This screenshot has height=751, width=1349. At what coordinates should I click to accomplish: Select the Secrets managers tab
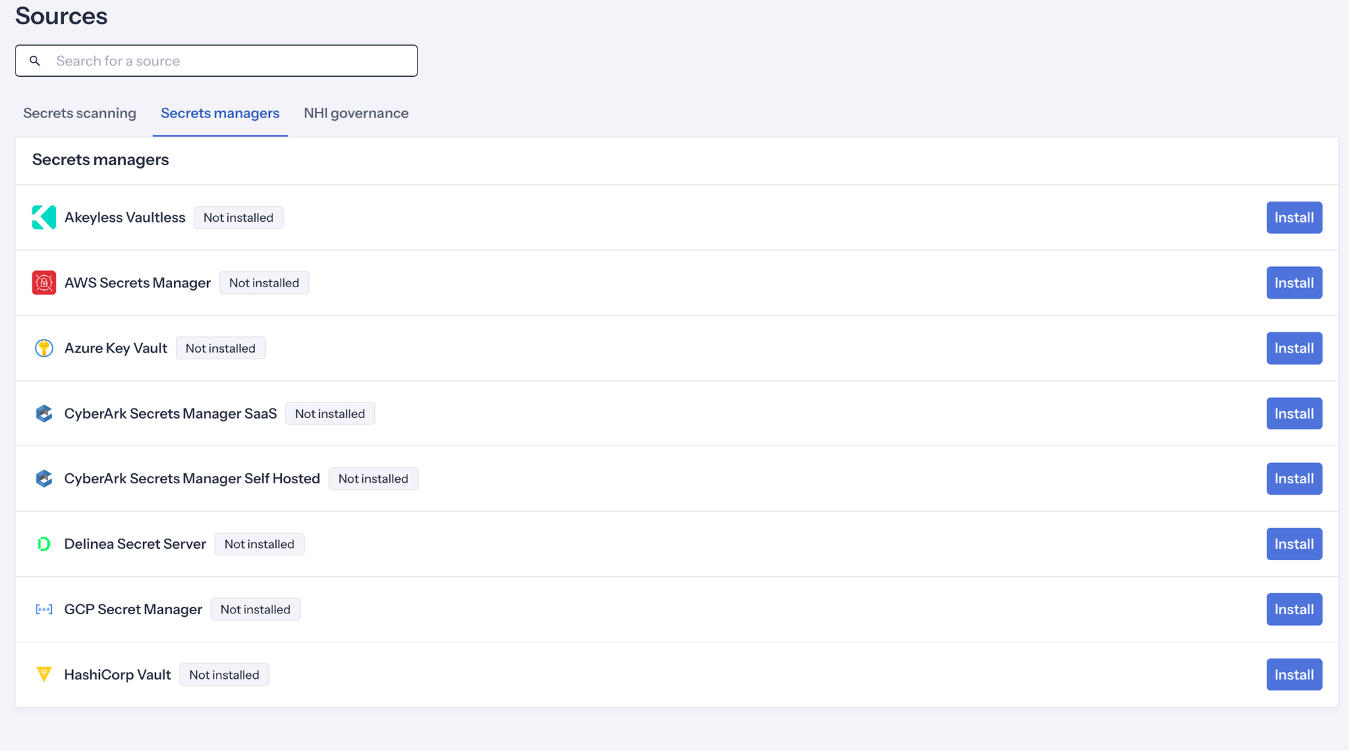pyautogui.click(x=220, y=113)
